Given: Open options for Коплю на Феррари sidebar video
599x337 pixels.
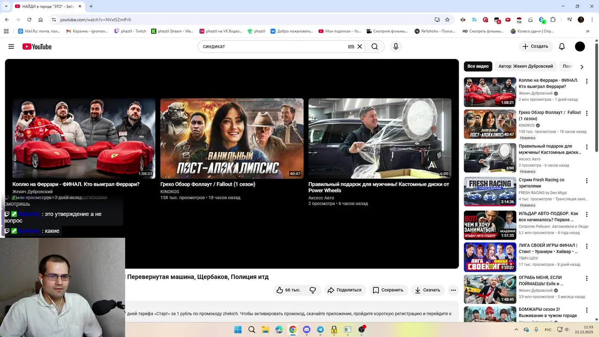Looking at the screenshot, I should click(586, 81).
